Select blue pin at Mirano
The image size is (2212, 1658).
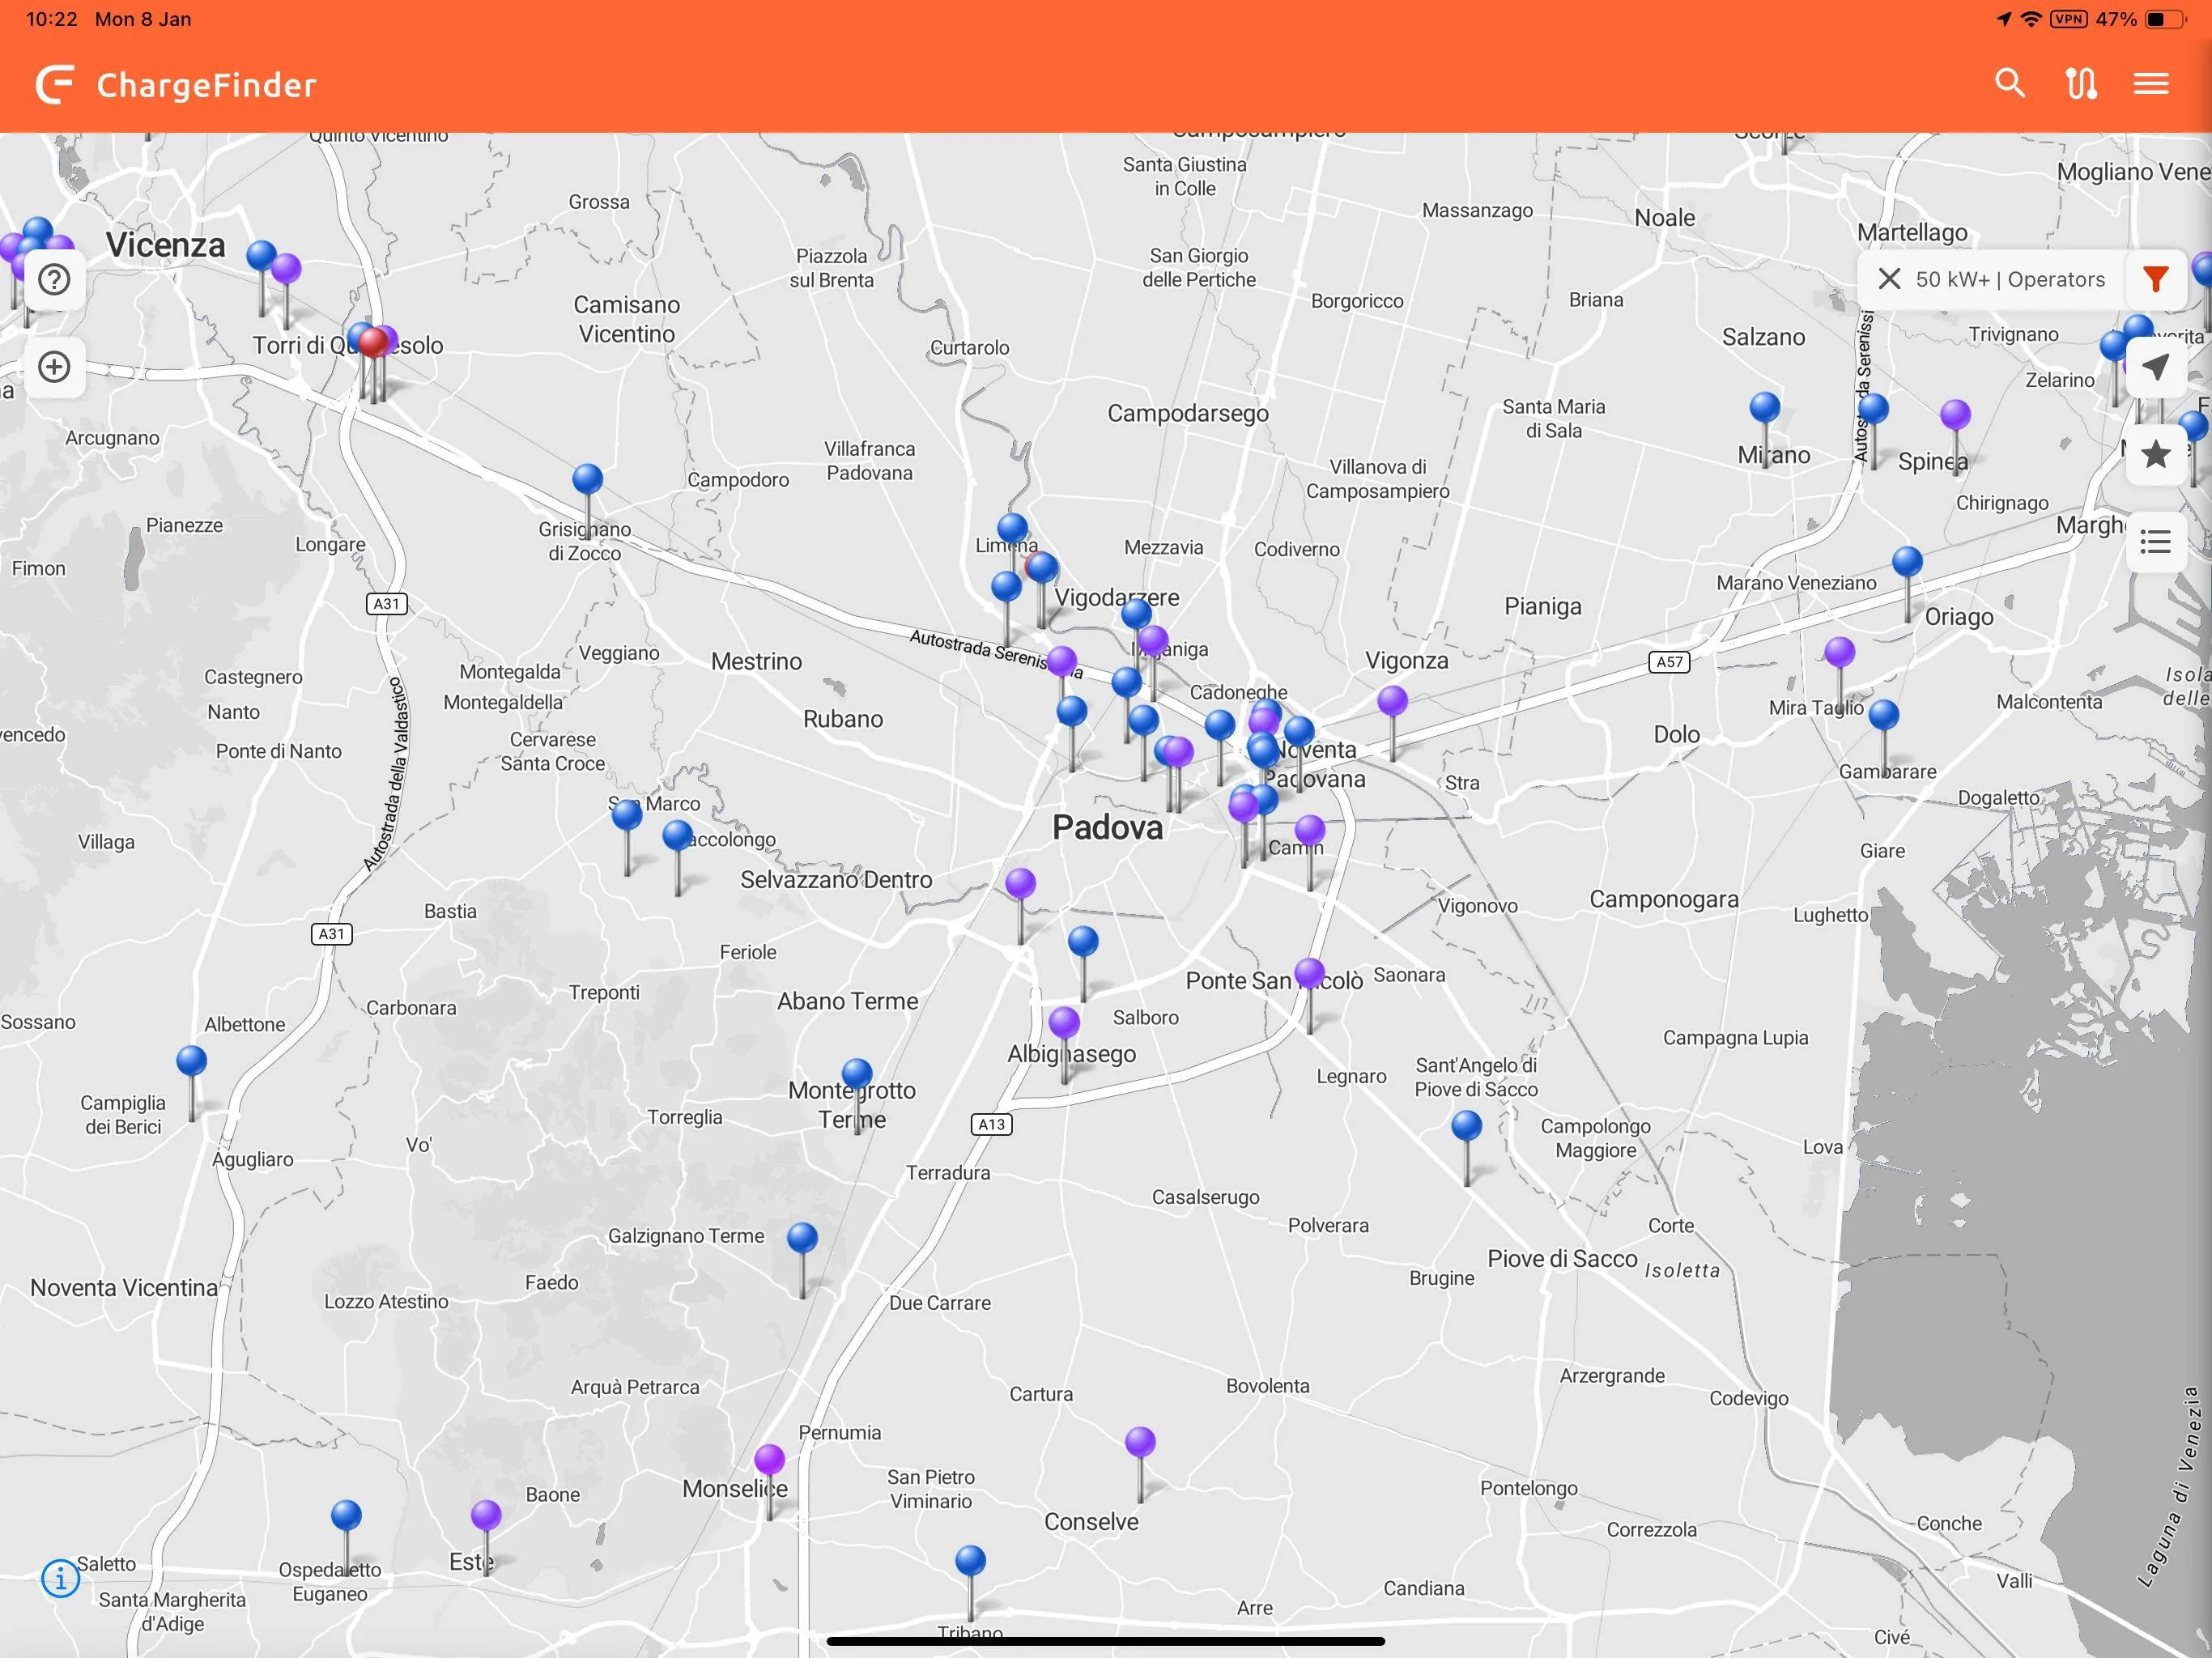(x=1765, y=407)
